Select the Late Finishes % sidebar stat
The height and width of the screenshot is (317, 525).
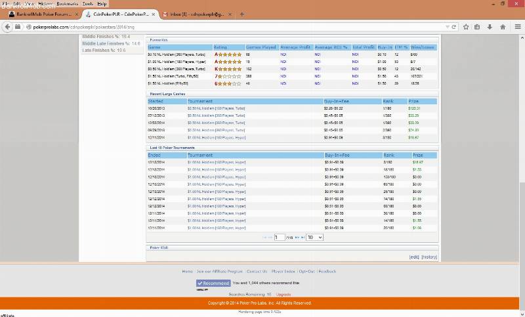[104, 51]
